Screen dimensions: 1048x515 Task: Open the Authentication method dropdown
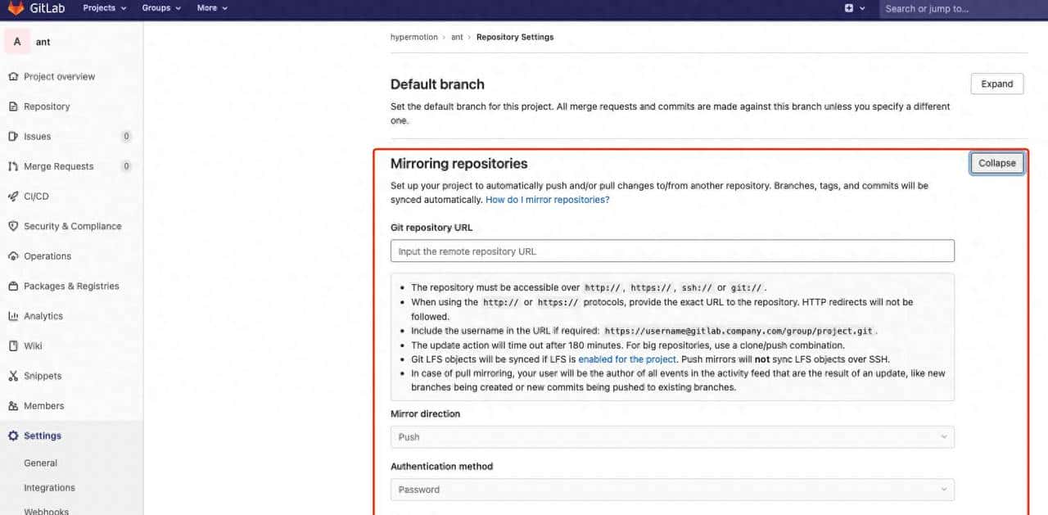(x=672, y=490)
